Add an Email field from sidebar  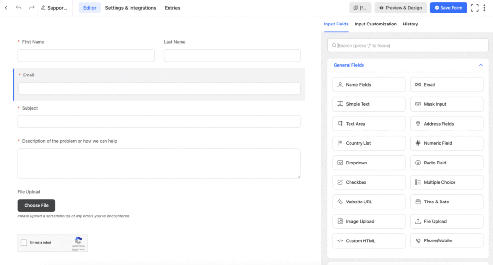pyautogui.click(x=447, y=85)
